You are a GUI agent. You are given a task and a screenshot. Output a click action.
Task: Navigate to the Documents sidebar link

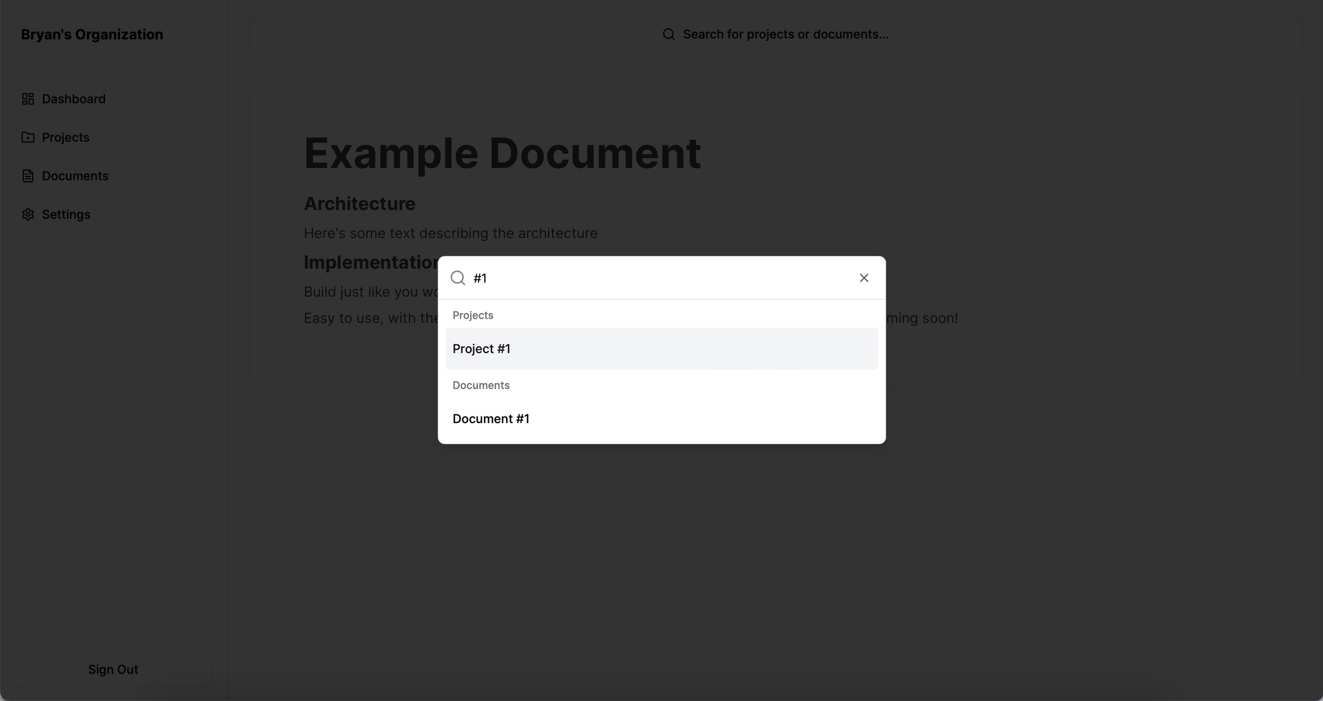75,176
